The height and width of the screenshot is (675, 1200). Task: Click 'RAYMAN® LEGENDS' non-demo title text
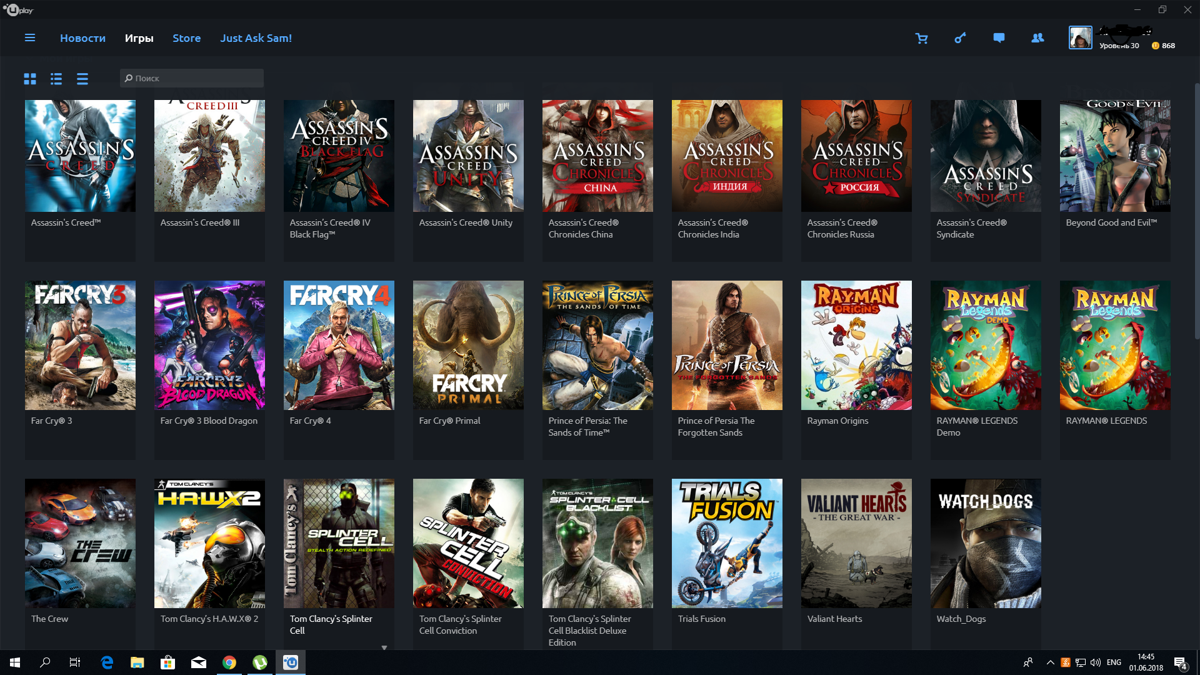click(1106, 421)
